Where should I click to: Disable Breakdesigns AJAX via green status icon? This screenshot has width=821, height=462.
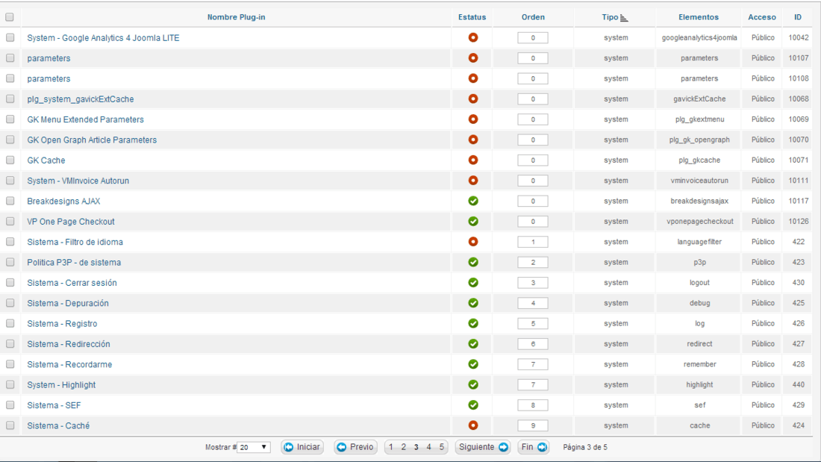pos(472,201)
